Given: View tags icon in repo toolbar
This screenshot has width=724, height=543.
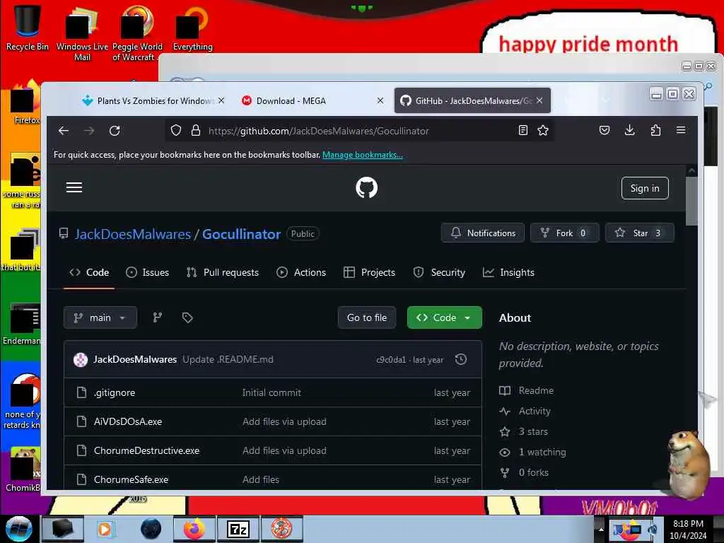Looking at the screenshot, I should click(187, 317).
